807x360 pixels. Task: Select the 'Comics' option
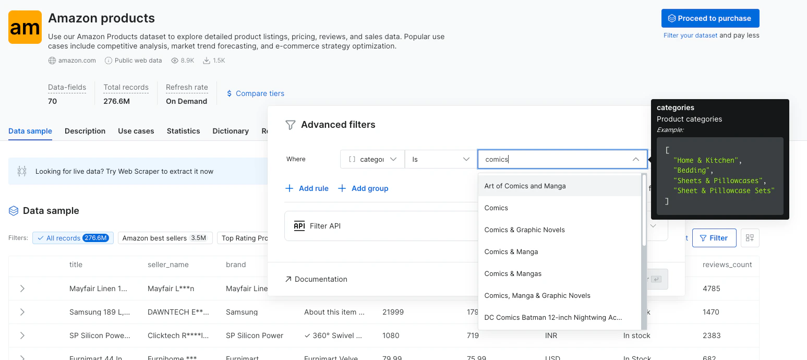560,208
